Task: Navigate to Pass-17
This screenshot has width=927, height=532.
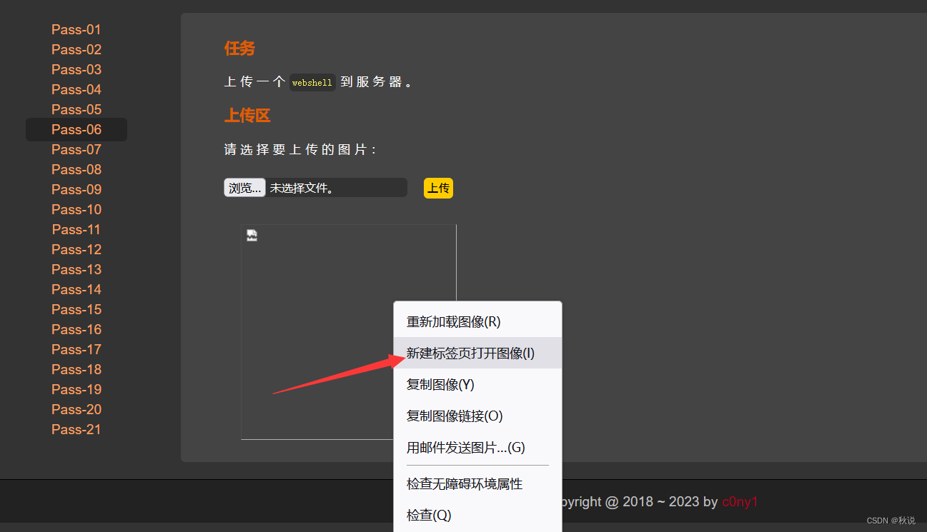Action: coord(76,349)
